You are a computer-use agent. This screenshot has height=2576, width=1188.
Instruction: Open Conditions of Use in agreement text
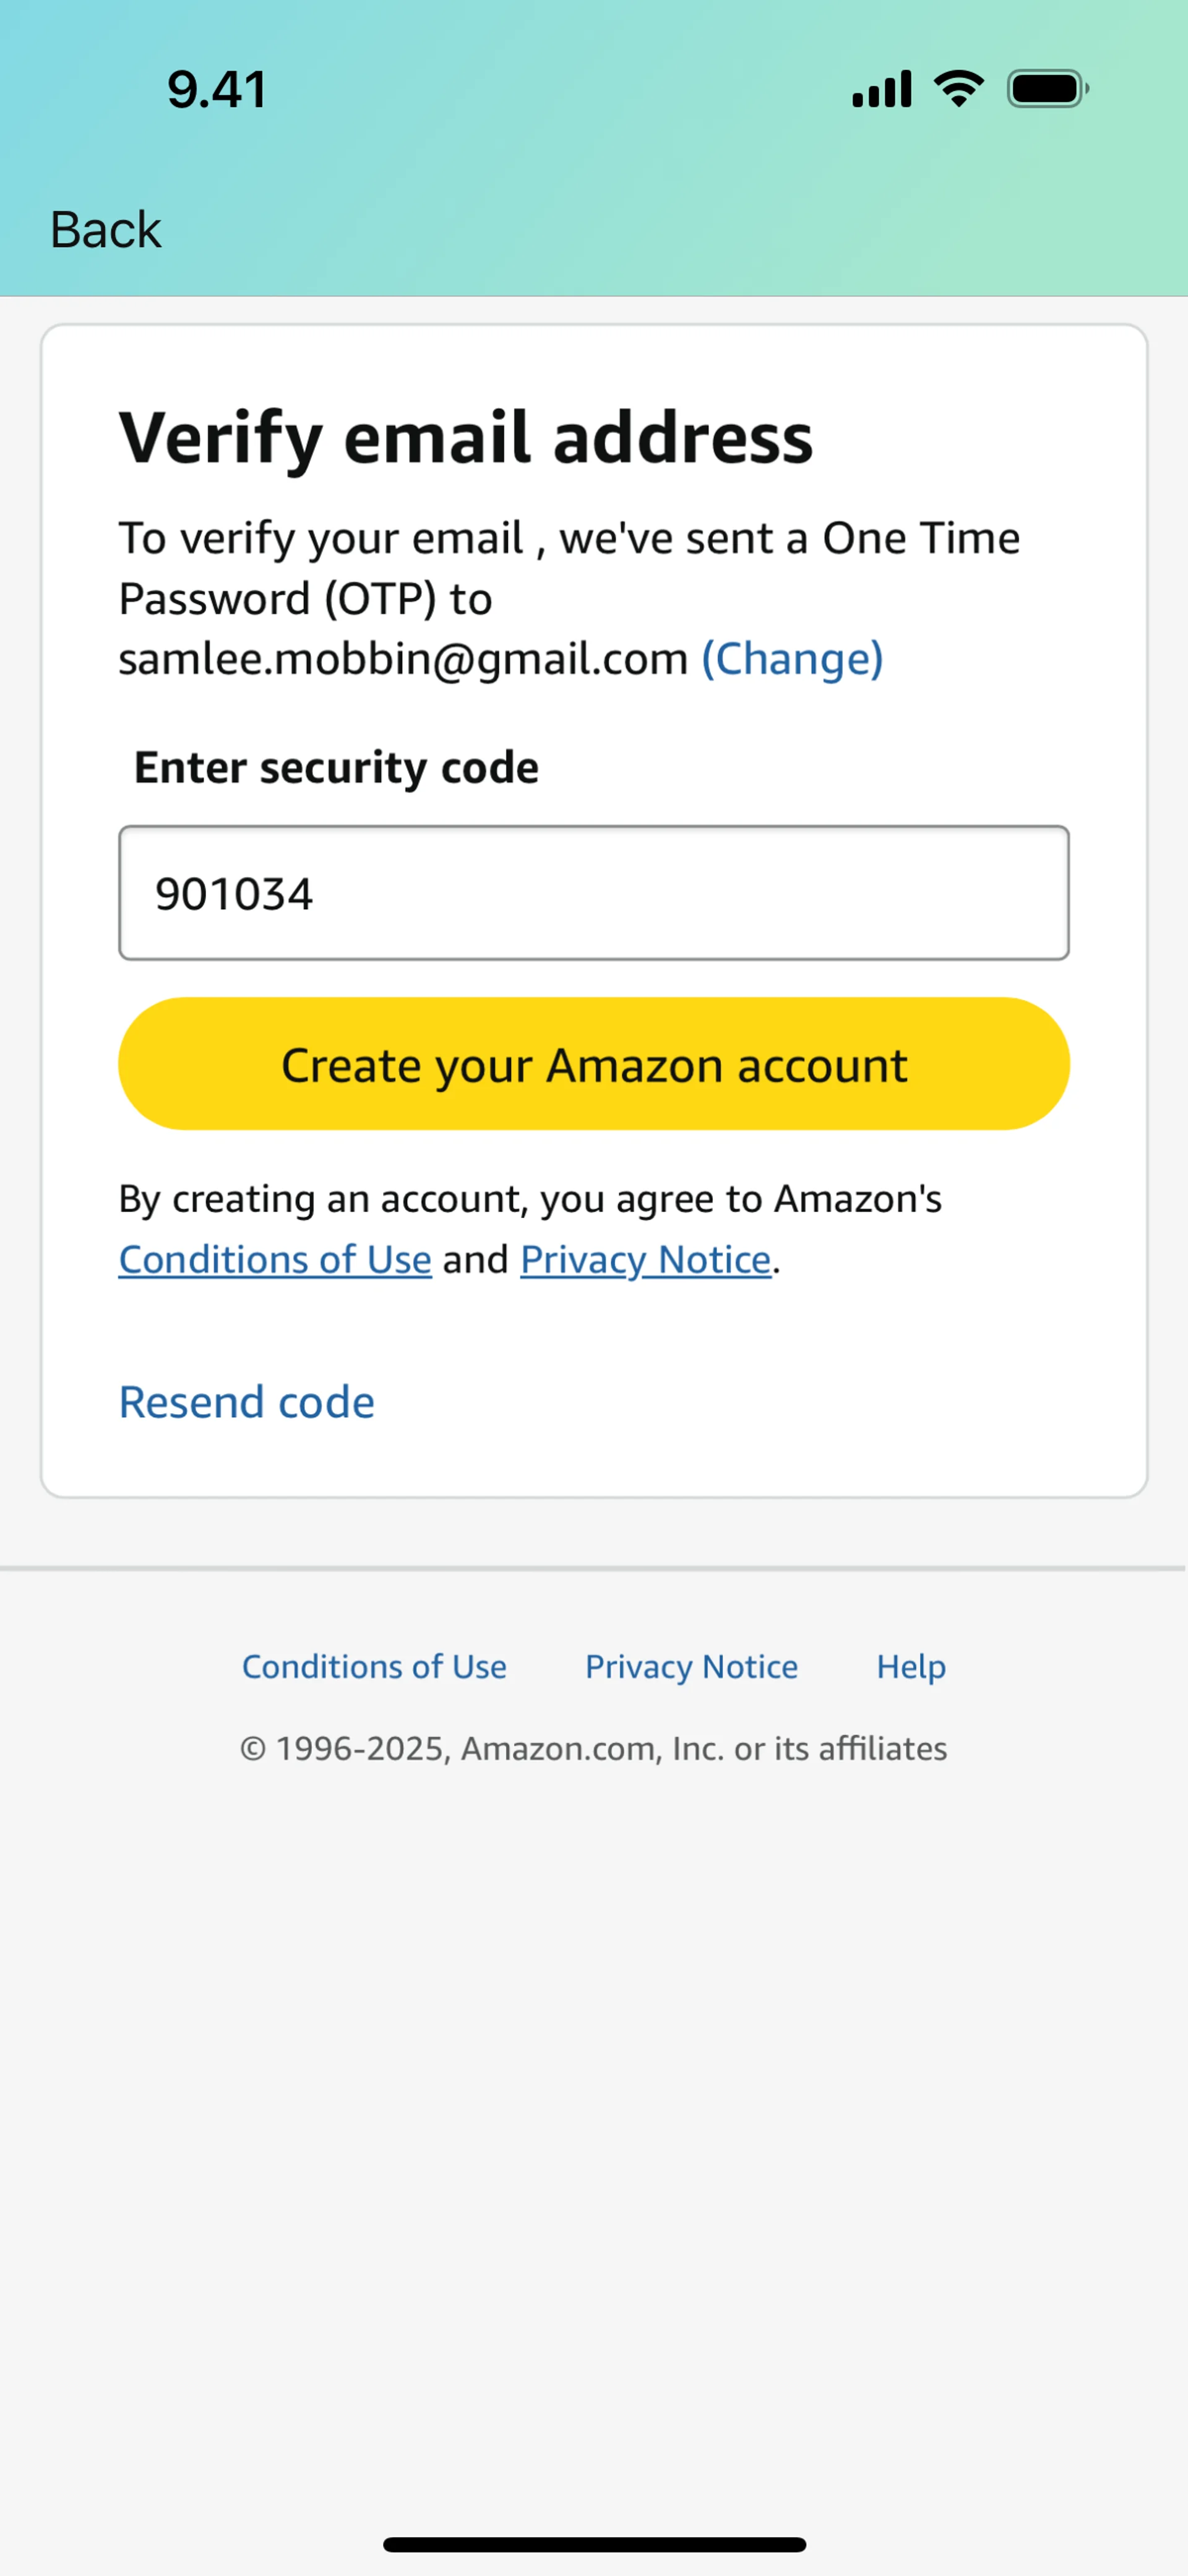[275, 1260]
